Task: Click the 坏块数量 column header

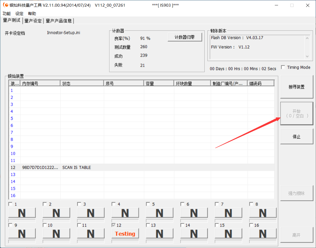Action: click(x=192, y=83)
